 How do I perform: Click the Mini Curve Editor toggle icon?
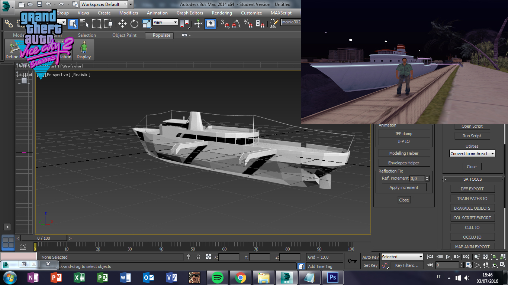[23, 246]
